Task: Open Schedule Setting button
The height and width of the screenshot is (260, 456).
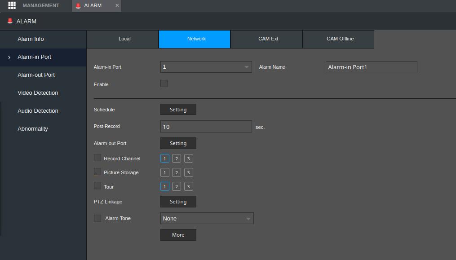Action: tap(178, 110)
